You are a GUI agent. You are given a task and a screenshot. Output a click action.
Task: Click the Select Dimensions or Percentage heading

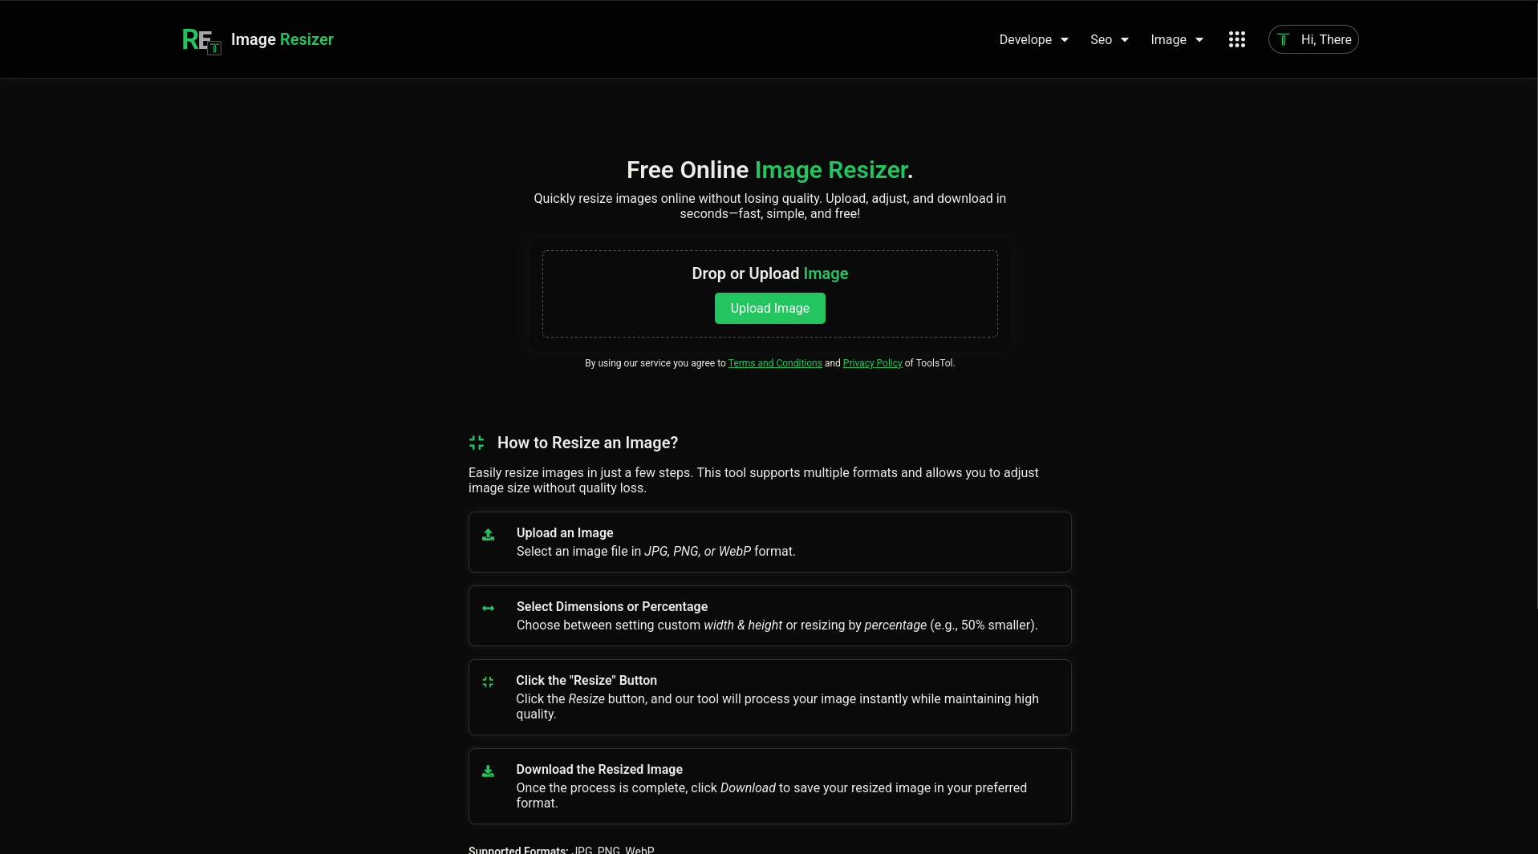[x=611, y=607]
